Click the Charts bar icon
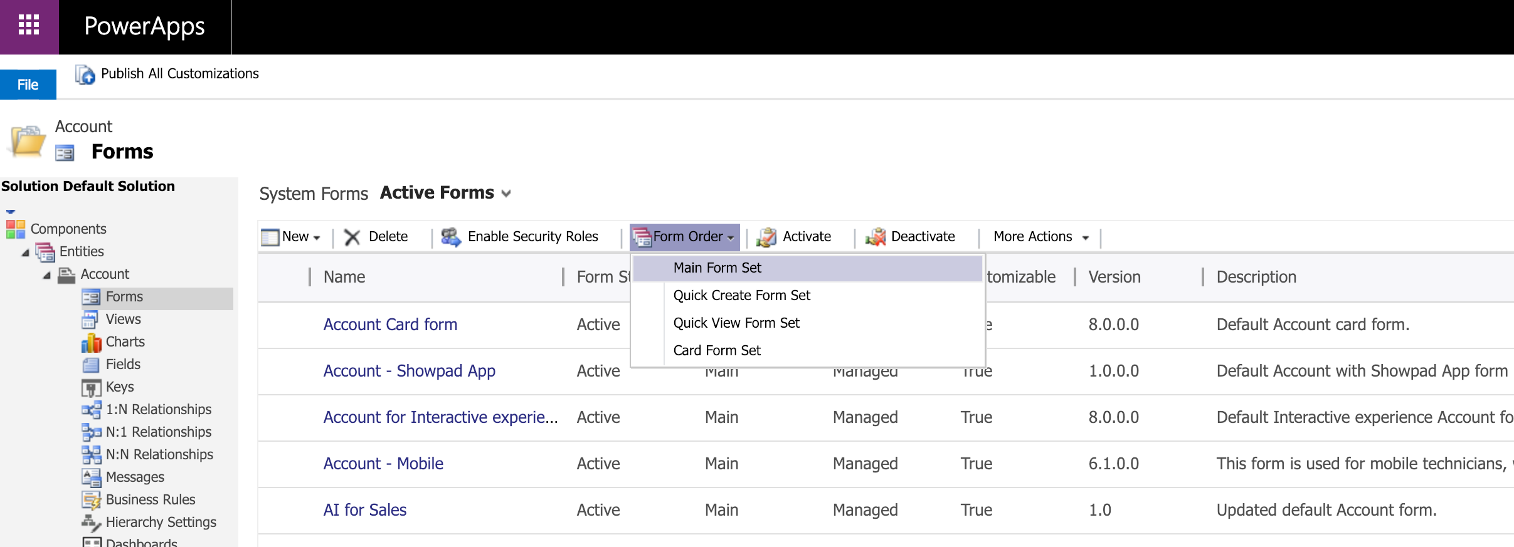1514x547 pixels. click(x=91, y=342)
